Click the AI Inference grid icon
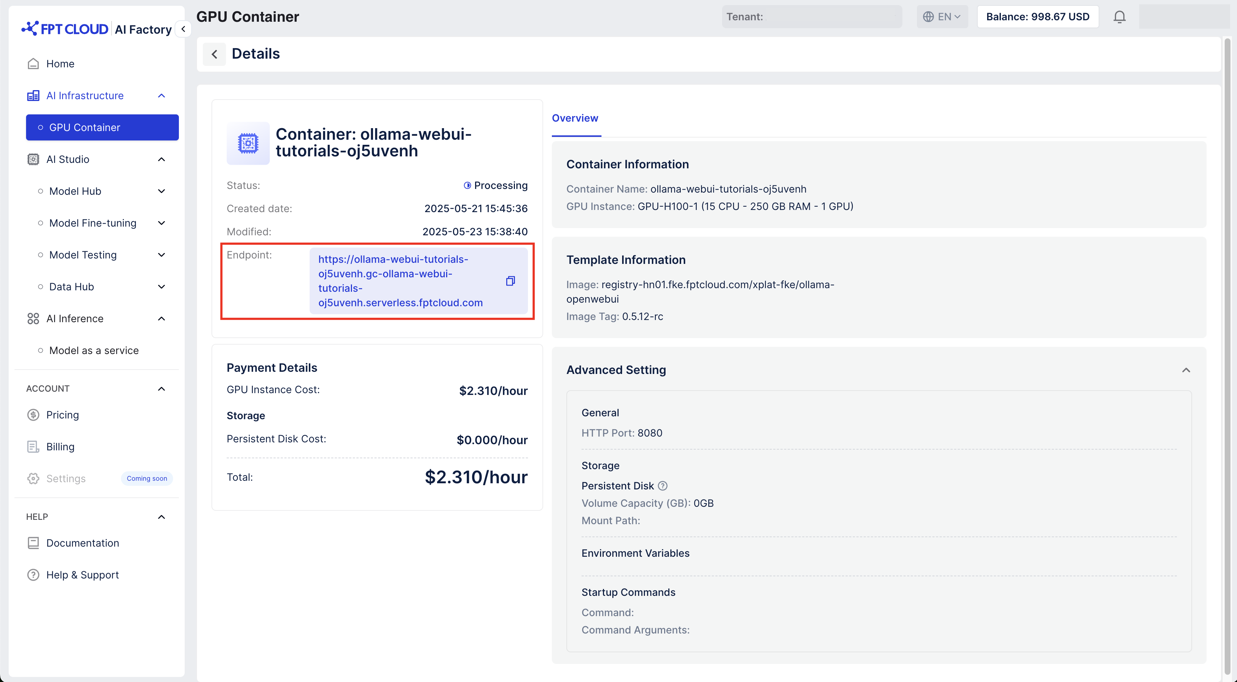The height and width of the screenshot is (682, 1237). tap(33, 319)
